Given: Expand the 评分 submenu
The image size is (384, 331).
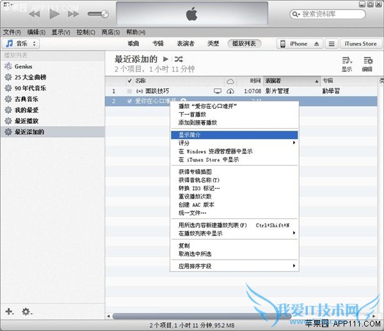Looking at the screenshot, I should click(x=234, y=143).
